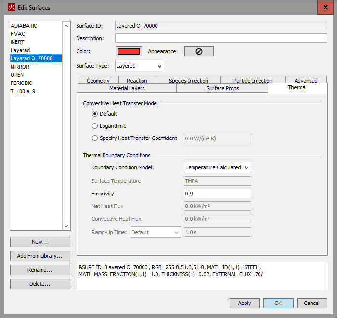The width and height of the screenshot is (337, 318).
Task: Open the Ramp-Up Time dropdown
Action: [155, 232]
